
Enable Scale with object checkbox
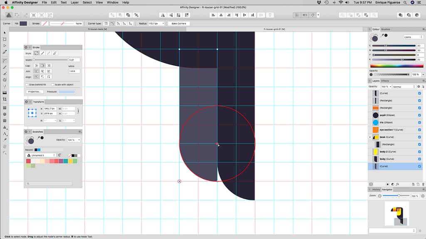click(x=52, y=85)
